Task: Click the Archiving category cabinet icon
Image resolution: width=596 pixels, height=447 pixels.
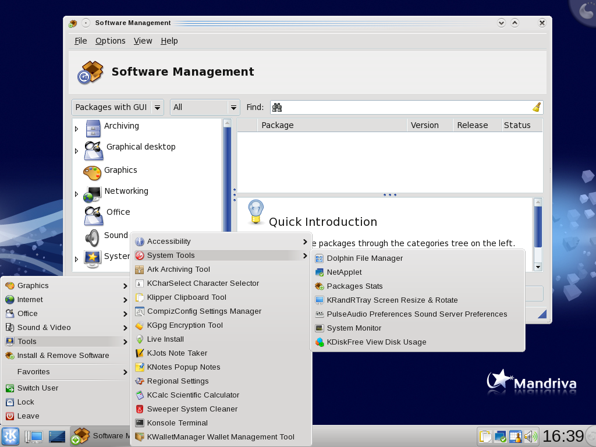Action: [x=93, y=128]
